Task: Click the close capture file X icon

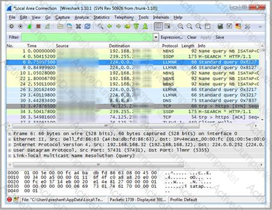Action: pos(78,26)
